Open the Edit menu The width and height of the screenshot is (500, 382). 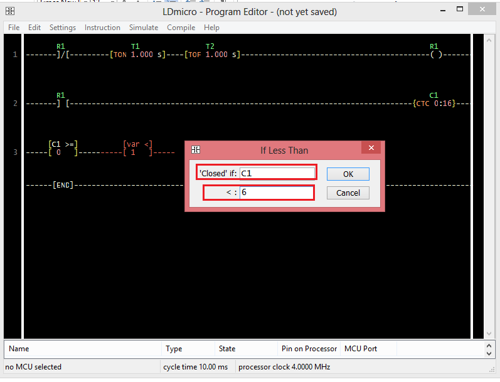click(x=35, y=28)
